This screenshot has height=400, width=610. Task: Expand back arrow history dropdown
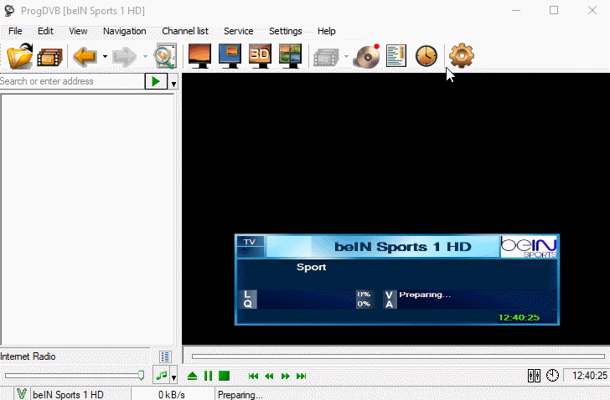tap(105, 57)
